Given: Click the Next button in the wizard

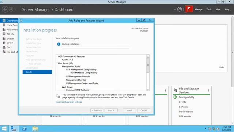Looking at the screenshot, I should [111, 110].
